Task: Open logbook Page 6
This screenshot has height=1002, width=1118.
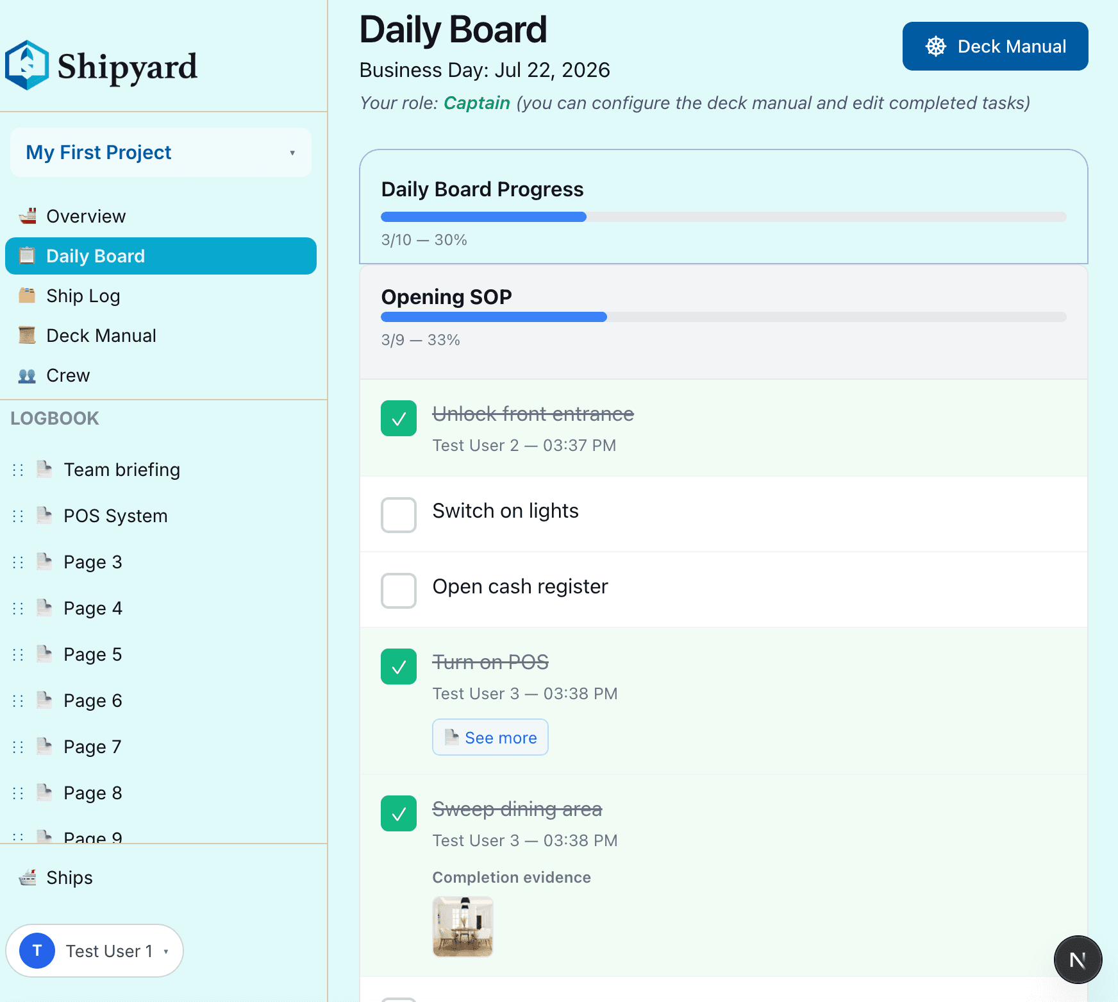Action: click(93, 701)
